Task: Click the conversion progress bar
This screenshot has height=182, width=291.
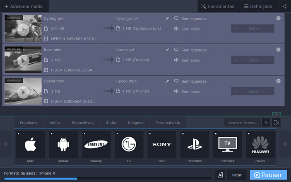Action: (x=108, y=179)
